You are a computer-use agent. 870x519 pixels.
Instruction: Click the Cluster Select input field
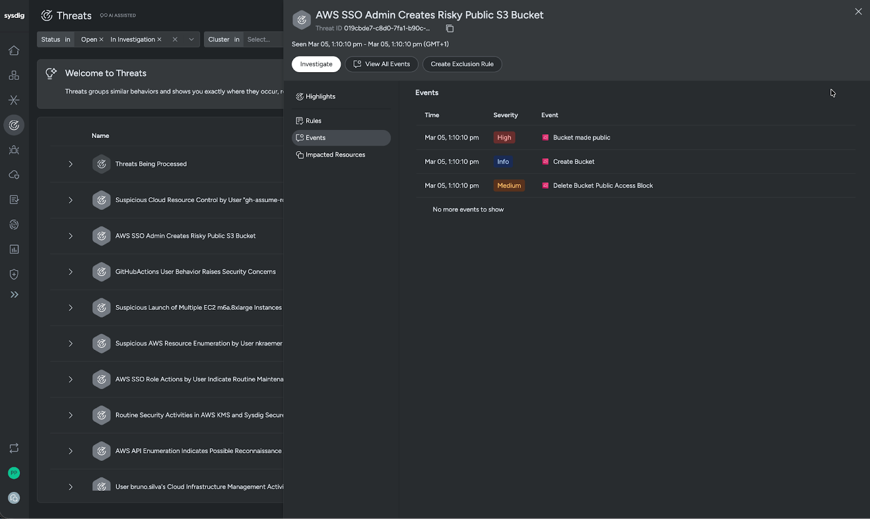click(x=263, y=40)
